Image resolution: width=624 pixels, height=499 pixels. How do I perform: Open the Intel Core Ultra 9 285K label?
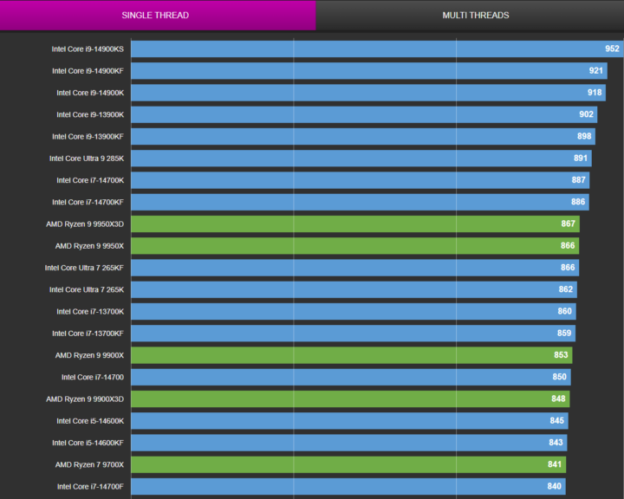[x=87, y=159]
